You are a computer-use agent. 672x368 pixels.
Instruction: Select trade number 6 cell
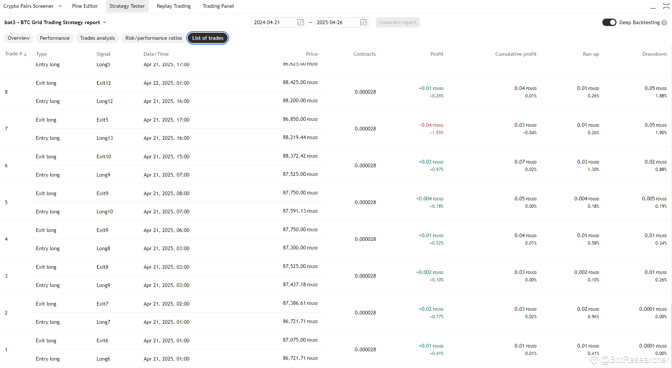[6, 165]
